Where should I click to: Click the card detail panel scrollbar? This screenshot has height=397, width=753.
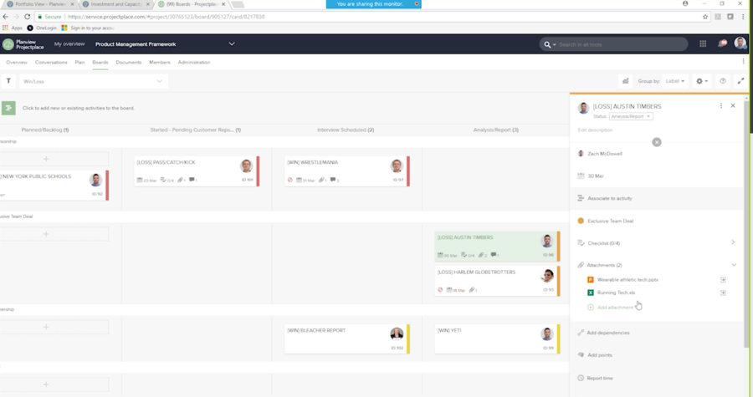point(746,223)
